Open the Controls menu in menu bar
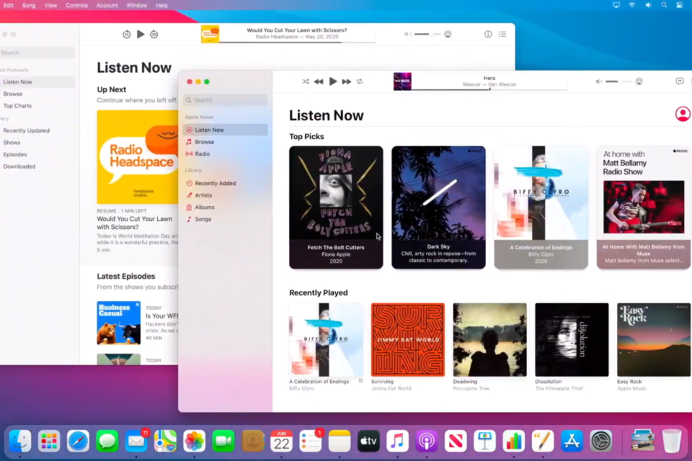692x461 pixels. point(76,5)
